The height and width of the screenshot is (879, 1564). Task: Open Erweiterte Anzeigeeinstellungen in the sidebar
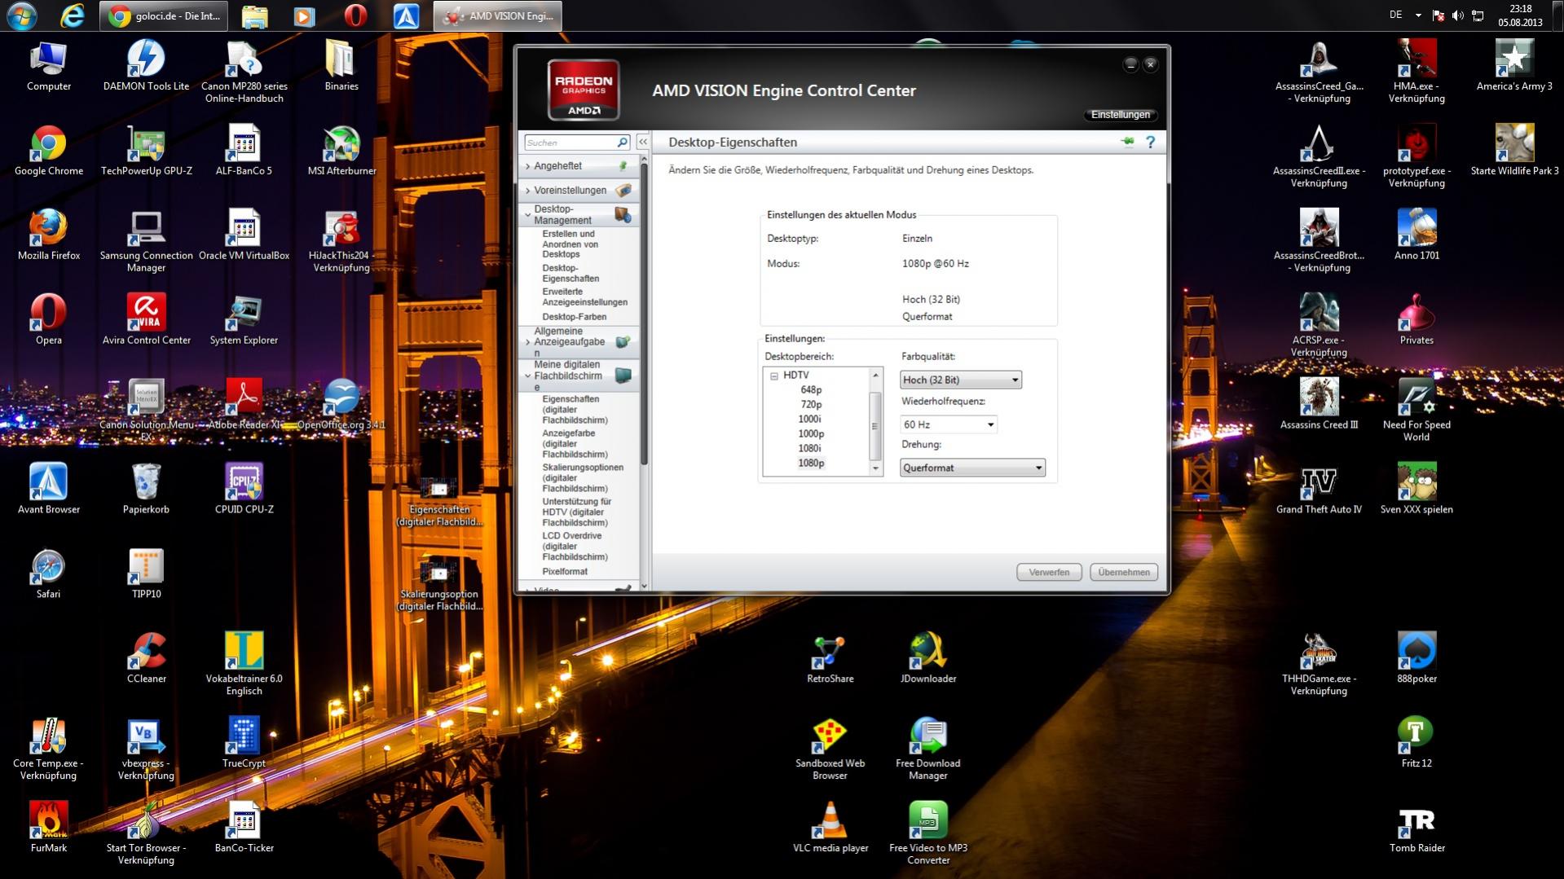(584, 297)
